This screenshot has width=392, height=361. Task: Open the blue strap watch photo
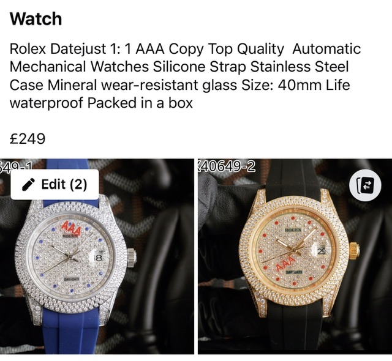click(97, 256)
